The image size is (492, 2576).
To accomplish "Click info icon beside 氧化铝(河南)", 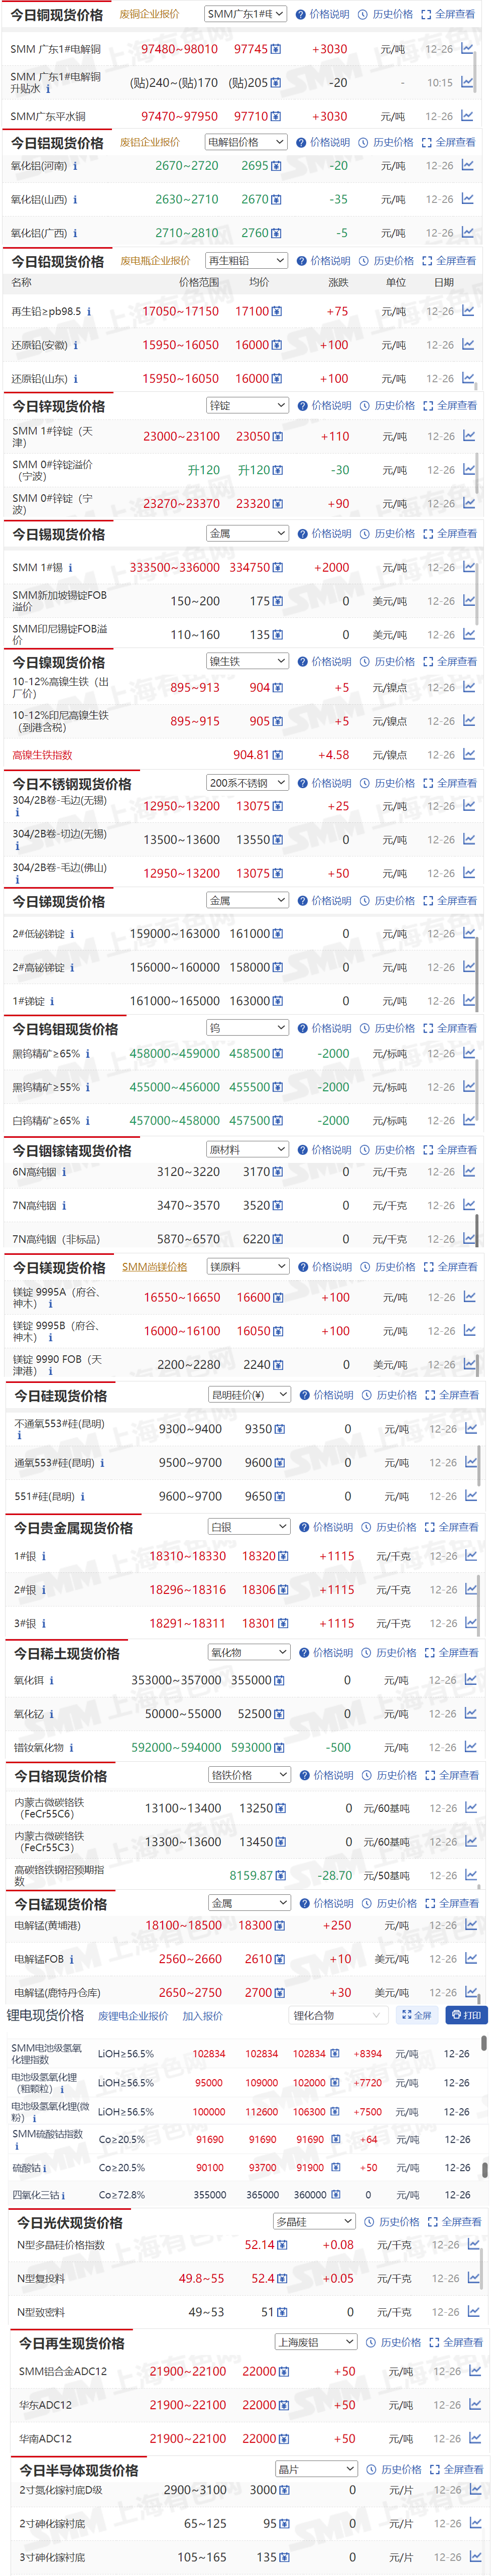I will tap(75, 166).
